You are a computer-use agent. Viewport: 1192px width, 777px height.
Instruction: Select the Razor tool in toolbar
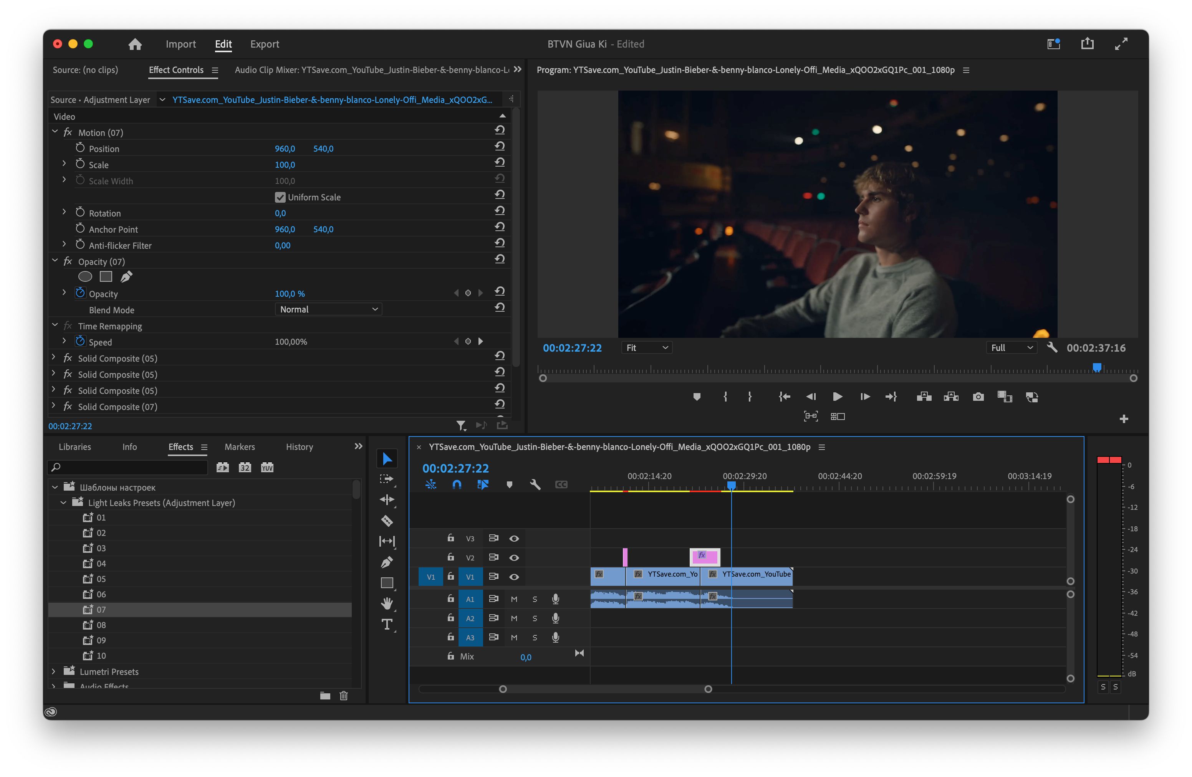(387, 521)
